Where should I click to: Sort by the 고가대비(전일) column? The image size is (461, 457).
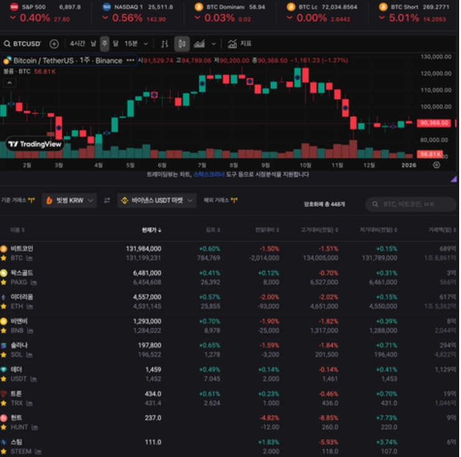point(320,230)
